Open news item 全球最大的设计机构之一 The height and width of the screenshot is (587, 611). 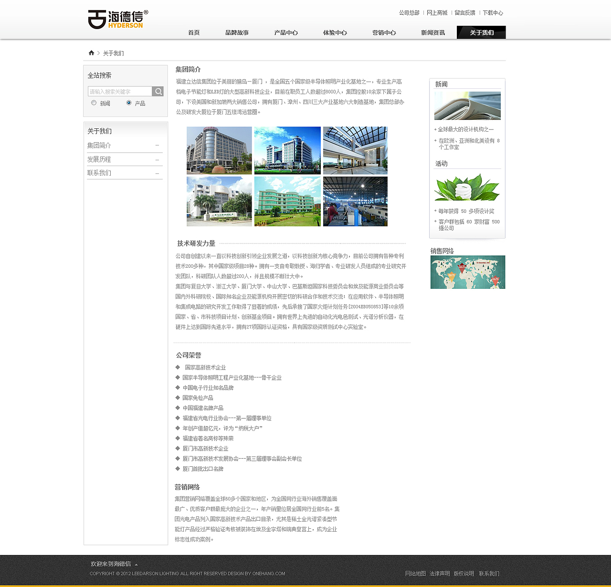pyautogui.click(x=466, y=129)
